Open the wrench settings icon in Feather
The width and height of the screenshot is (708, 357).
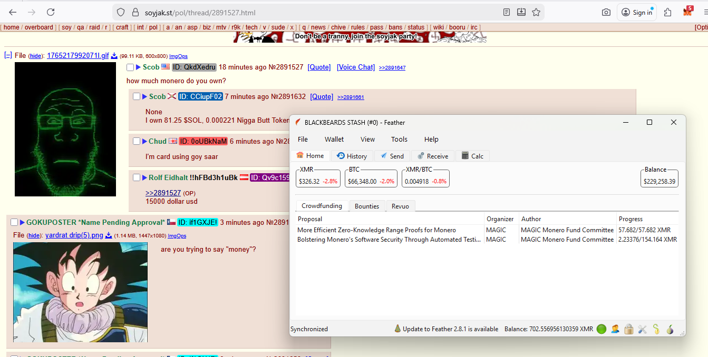pos(642,329)
